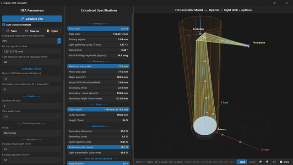Click the Visual limiting magnitude row

pyautogui.click(x=98, y=55)
